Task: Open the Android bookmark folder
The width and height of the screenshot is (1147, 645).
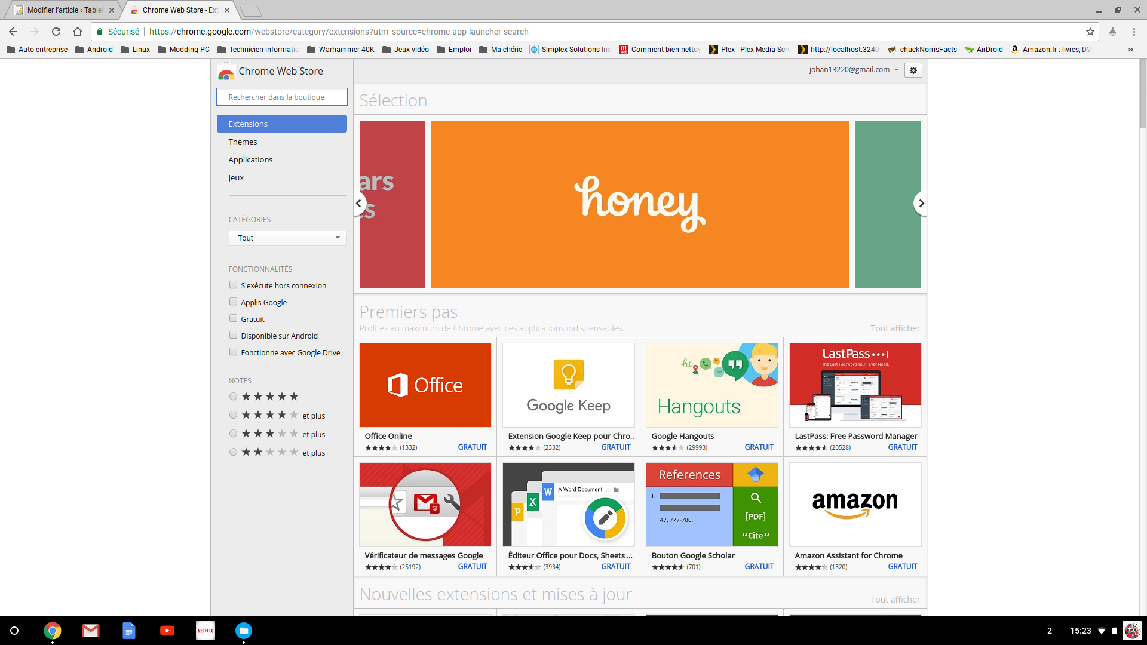Action: pyautogui.click(x=94, y=50)
